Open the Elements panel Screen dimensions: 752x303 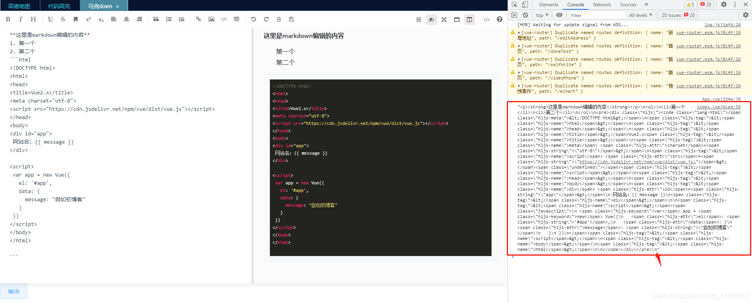click(549, 5)
